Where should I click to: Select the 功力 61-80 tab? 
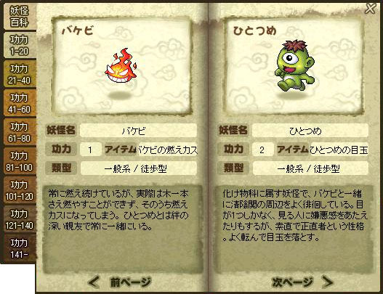pyautogui.click(x=20, y=132)
